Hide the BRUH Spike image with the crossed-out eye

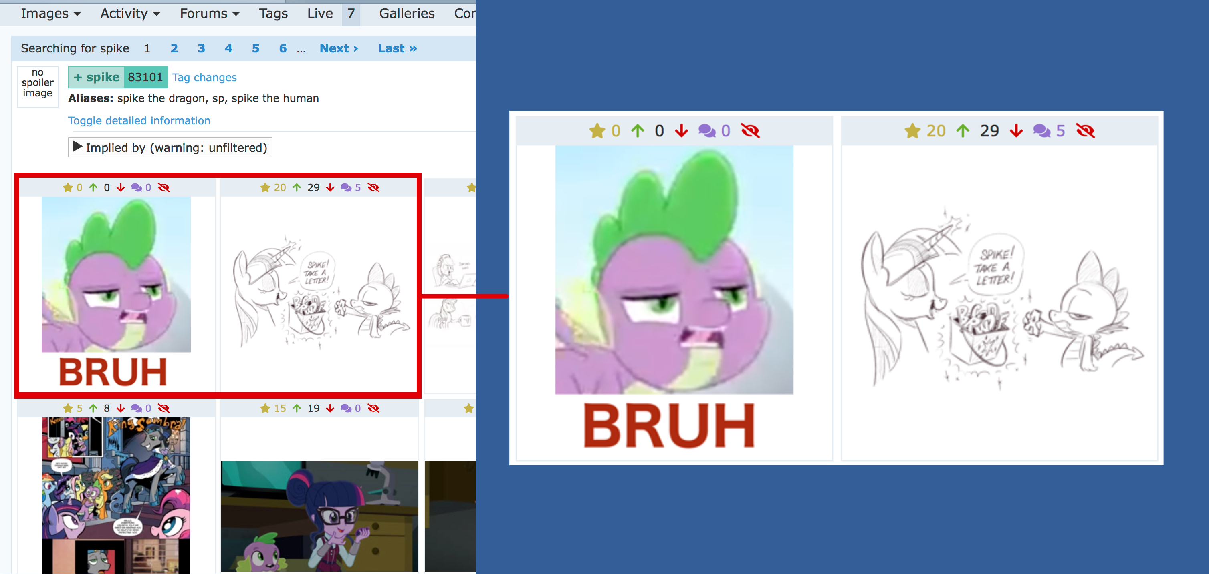tap(164, 188)
